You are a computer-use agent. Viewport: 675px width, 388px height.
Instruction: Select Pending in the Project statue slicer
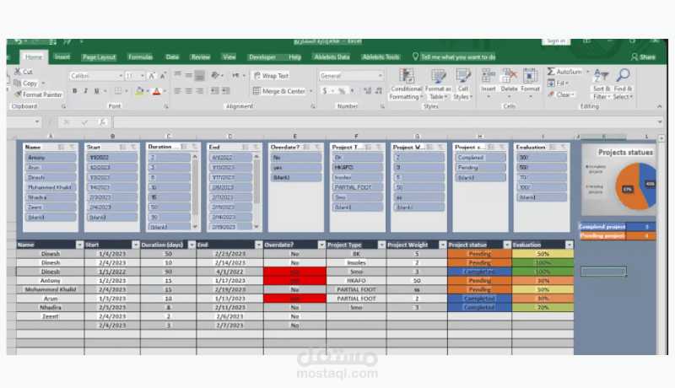point(480,167)
